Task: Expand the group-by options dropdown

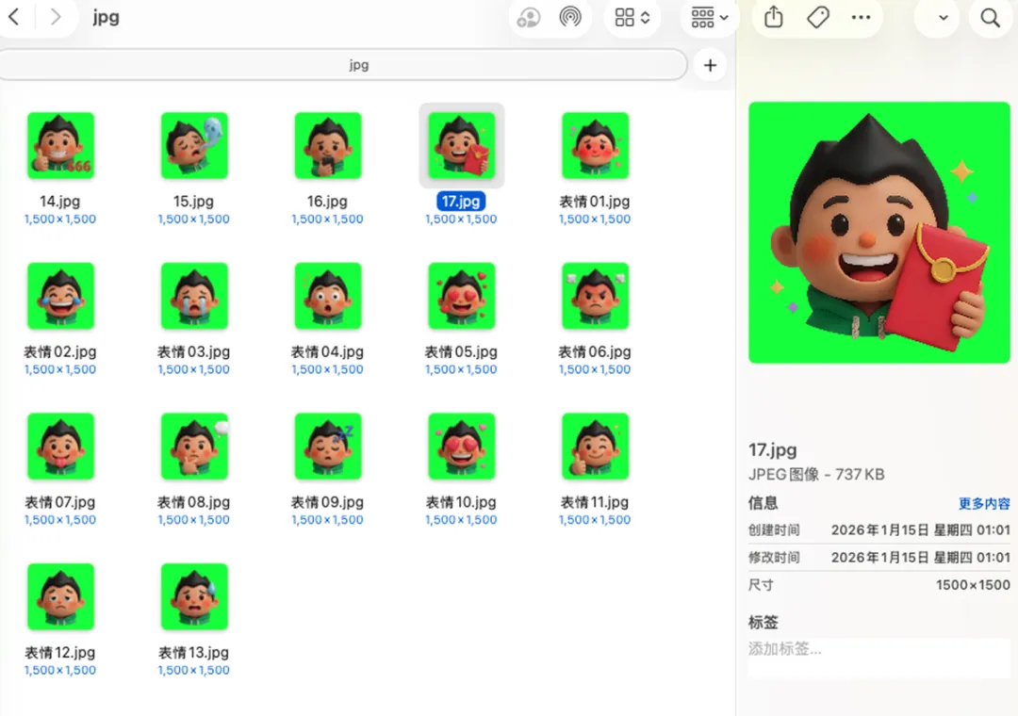Action: (710, 17)
